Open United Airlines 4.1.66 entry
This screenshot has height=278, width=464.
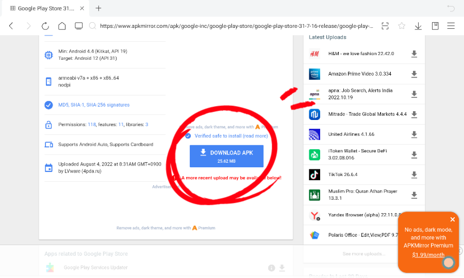[x=351, y=134]
